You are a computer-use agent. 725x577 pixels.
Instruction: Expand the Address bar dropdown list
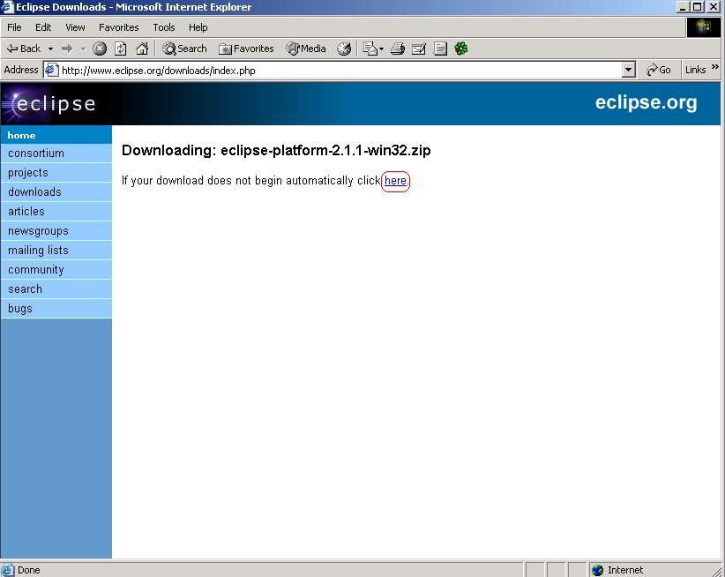(628, 71)
